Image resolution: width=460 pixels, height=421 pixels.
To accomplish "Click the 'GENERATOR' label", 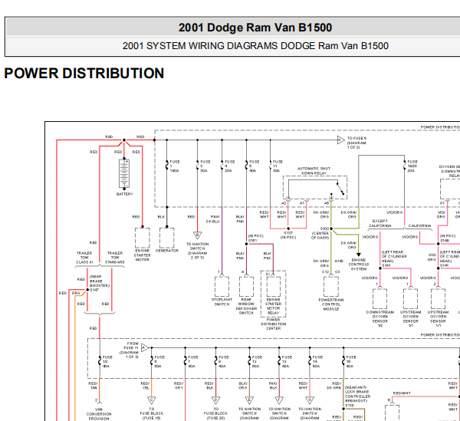I will pos(166,251).
